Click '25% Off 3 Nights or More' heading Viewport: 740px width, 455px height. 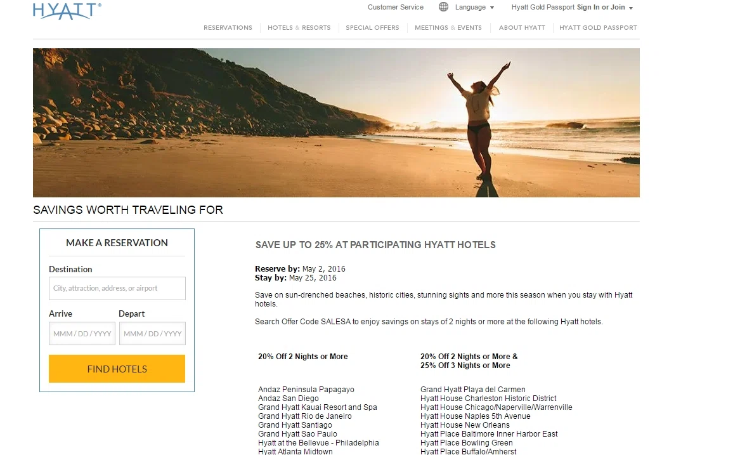(465, 366)
